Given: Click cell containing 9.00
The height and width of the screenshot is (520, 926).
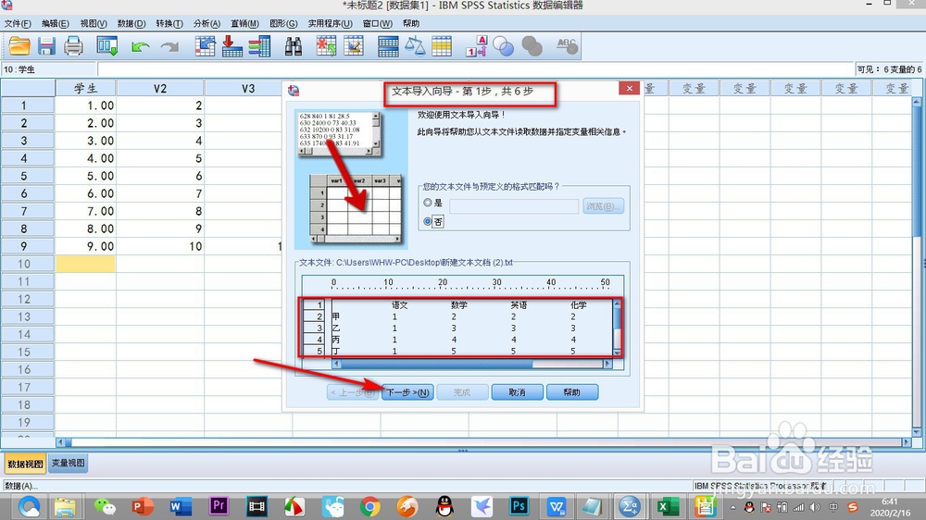Looking at the screenshot, I should (x=85, y=246).
